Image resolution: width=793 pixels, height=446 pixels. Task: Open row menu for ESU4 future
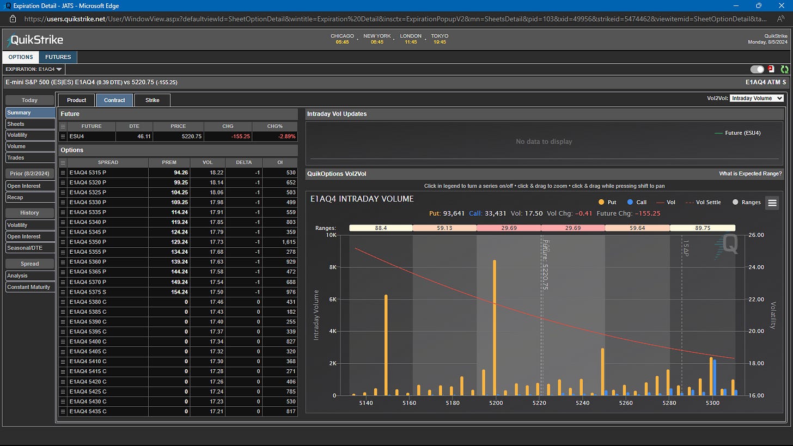click(x=63, y=136)
